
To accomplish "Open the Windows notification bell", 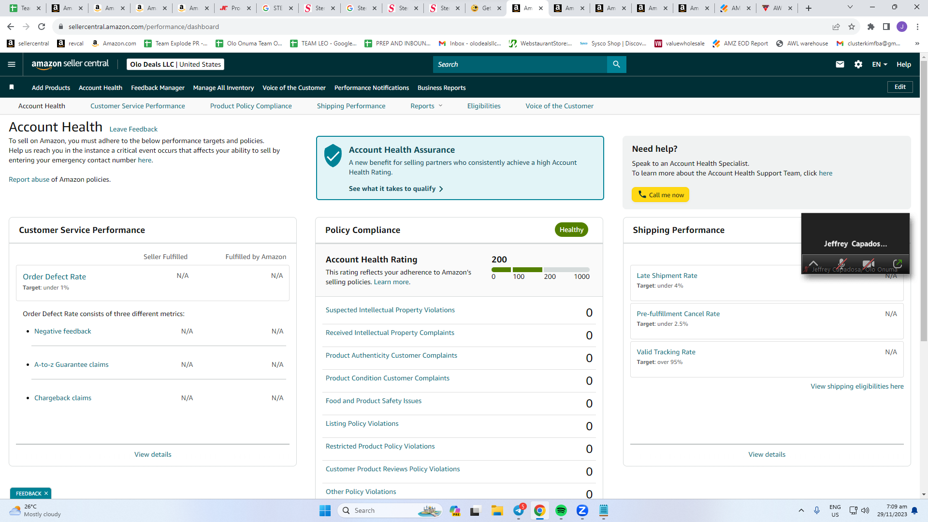I will pyautogui.click(x=914, y=510).
